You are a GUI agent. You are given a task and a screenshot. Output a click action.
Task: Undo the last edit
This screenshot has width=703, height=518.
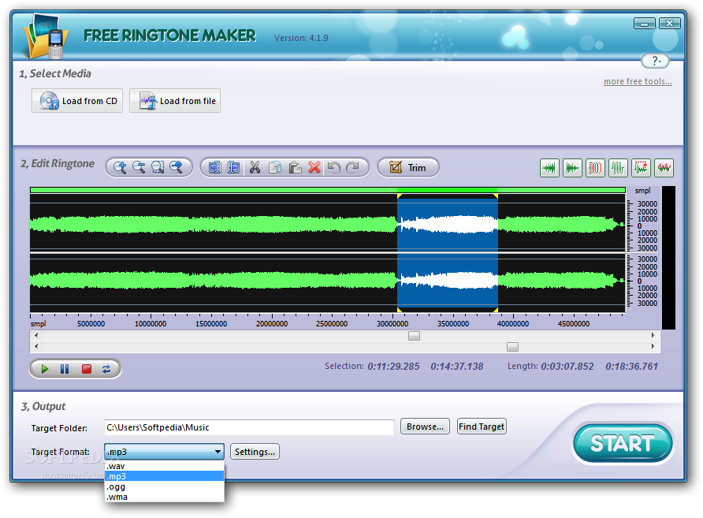(333, 168)
